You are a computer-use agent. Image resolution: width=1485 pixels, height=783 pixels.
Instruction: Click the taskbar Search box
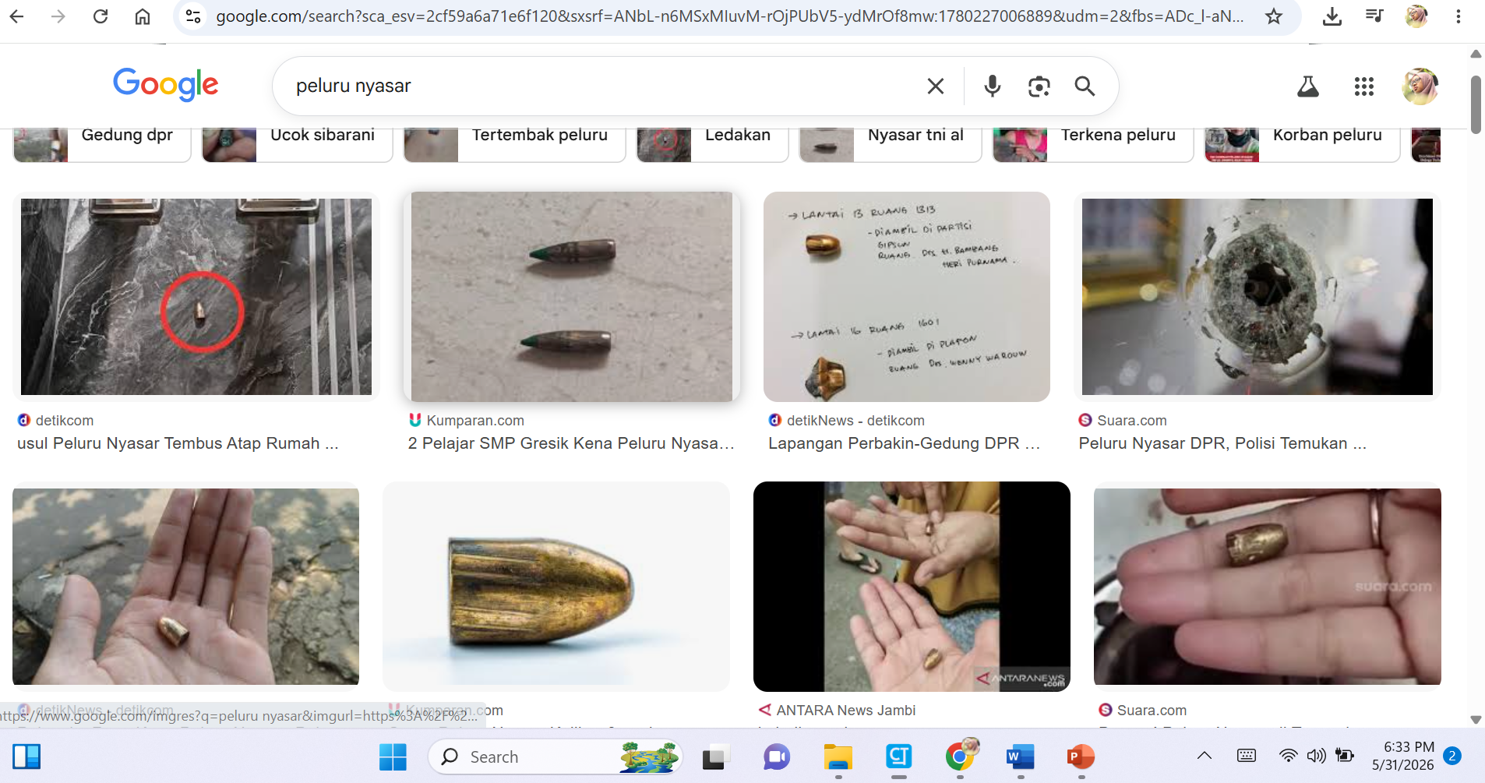pos(555,757)
